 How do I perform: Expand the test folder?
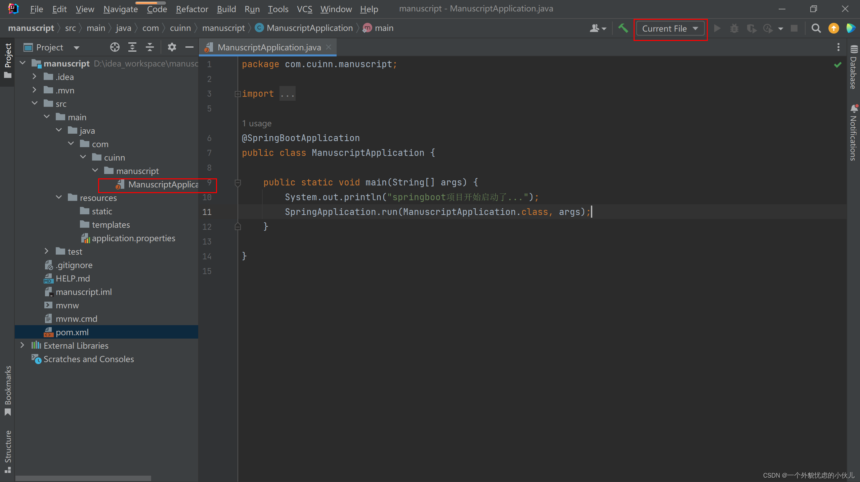(x=46, y=251)
